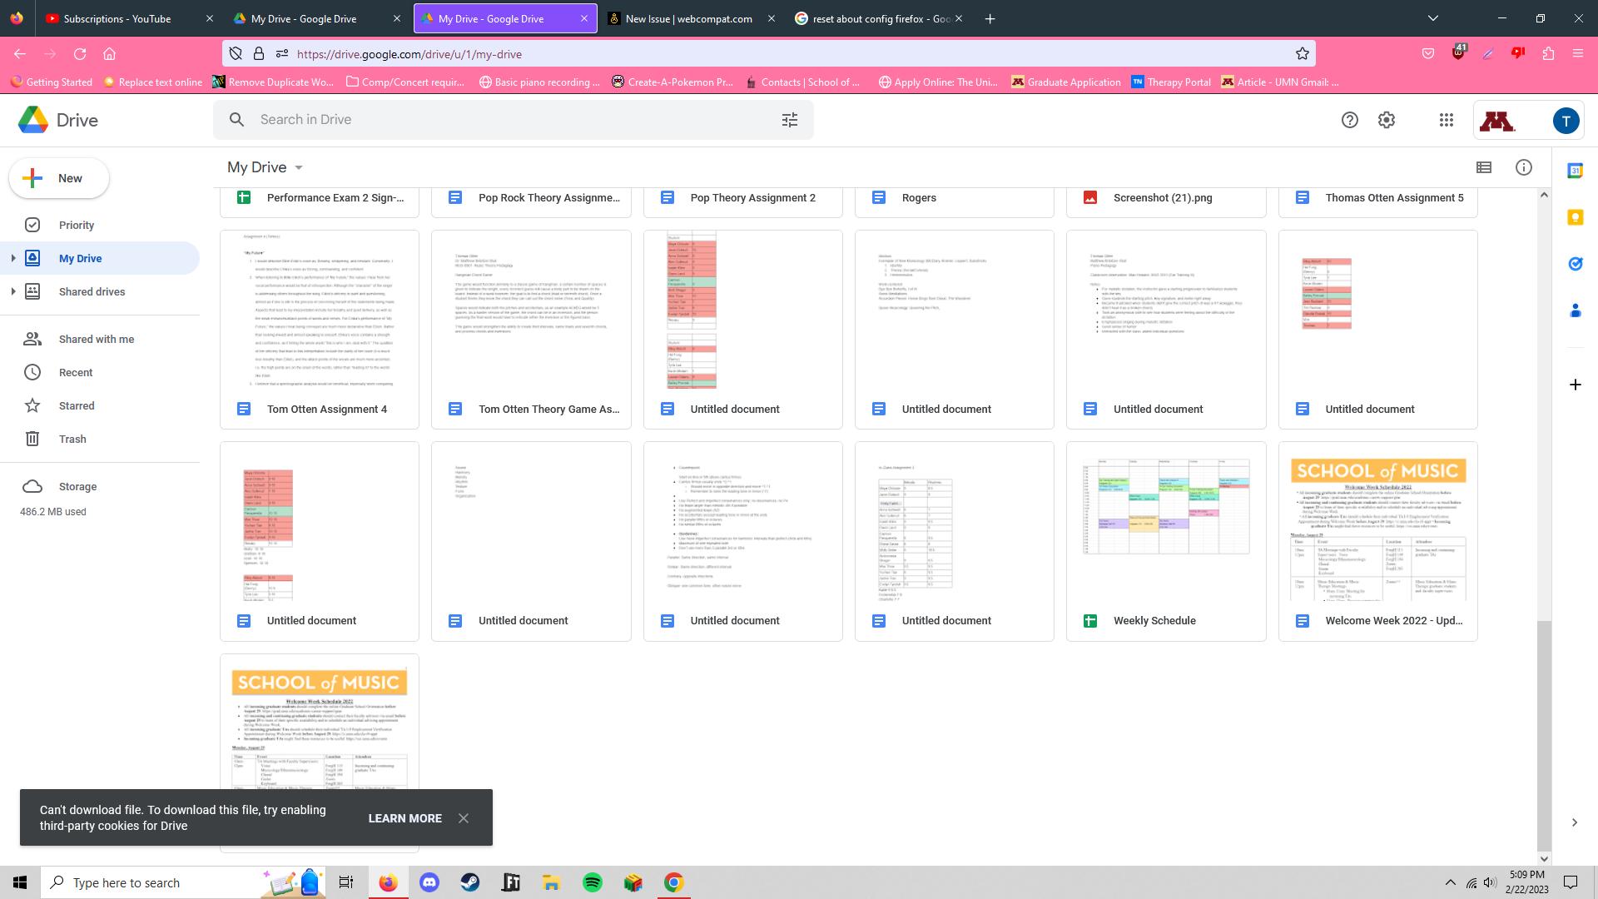This screenshot has height=899, width=1598.
Task: Open the Google apps grid
Action: click(1446, 120)
